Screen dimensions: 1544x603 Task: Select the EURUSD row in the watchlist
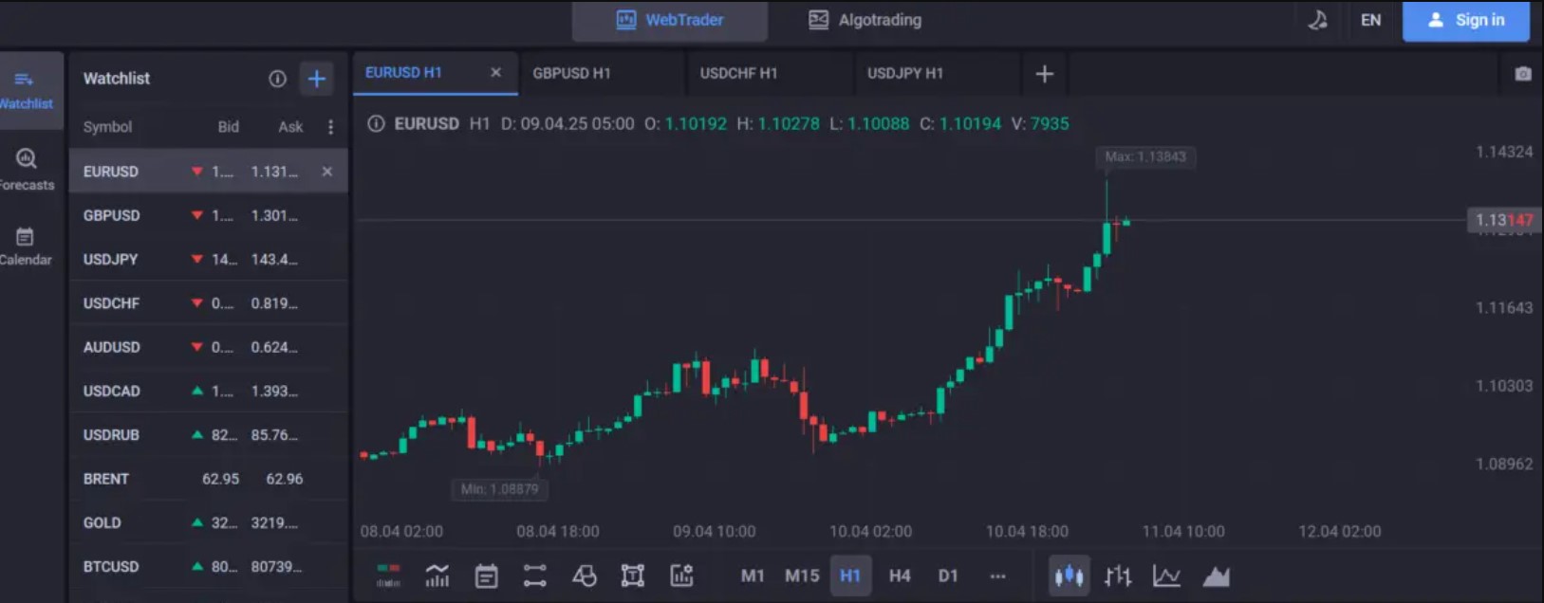pos(208,172)
